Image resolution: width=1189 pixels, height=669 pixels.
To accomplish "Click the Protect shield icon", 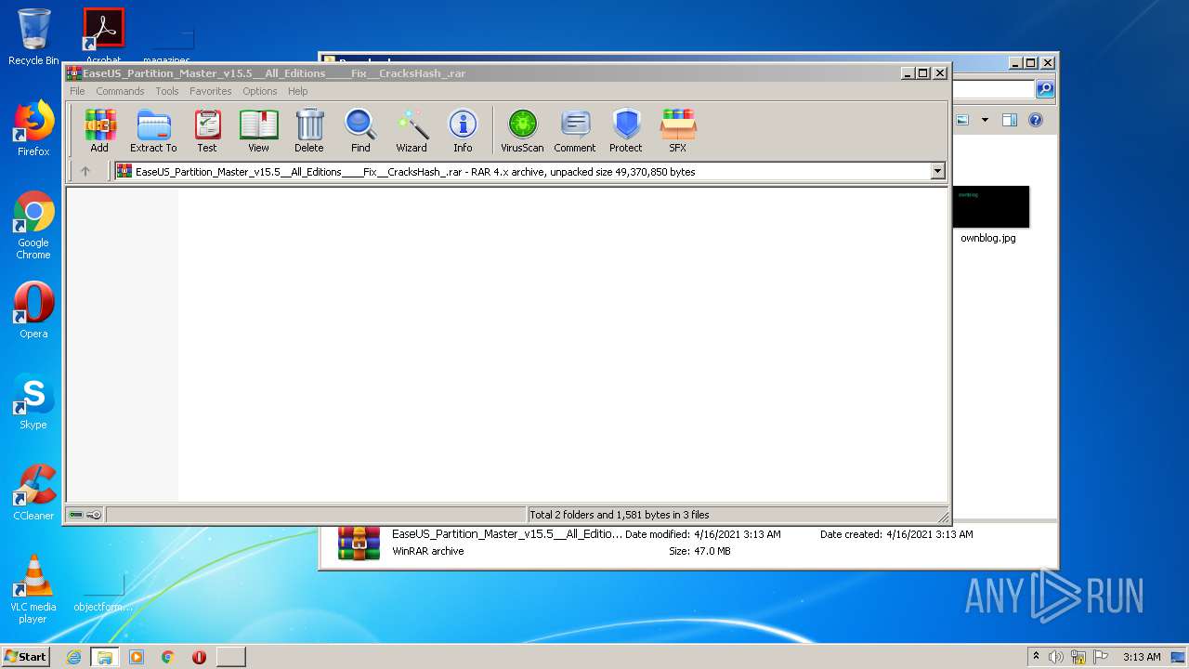I will pyautogui.click(x=626, y=130).
